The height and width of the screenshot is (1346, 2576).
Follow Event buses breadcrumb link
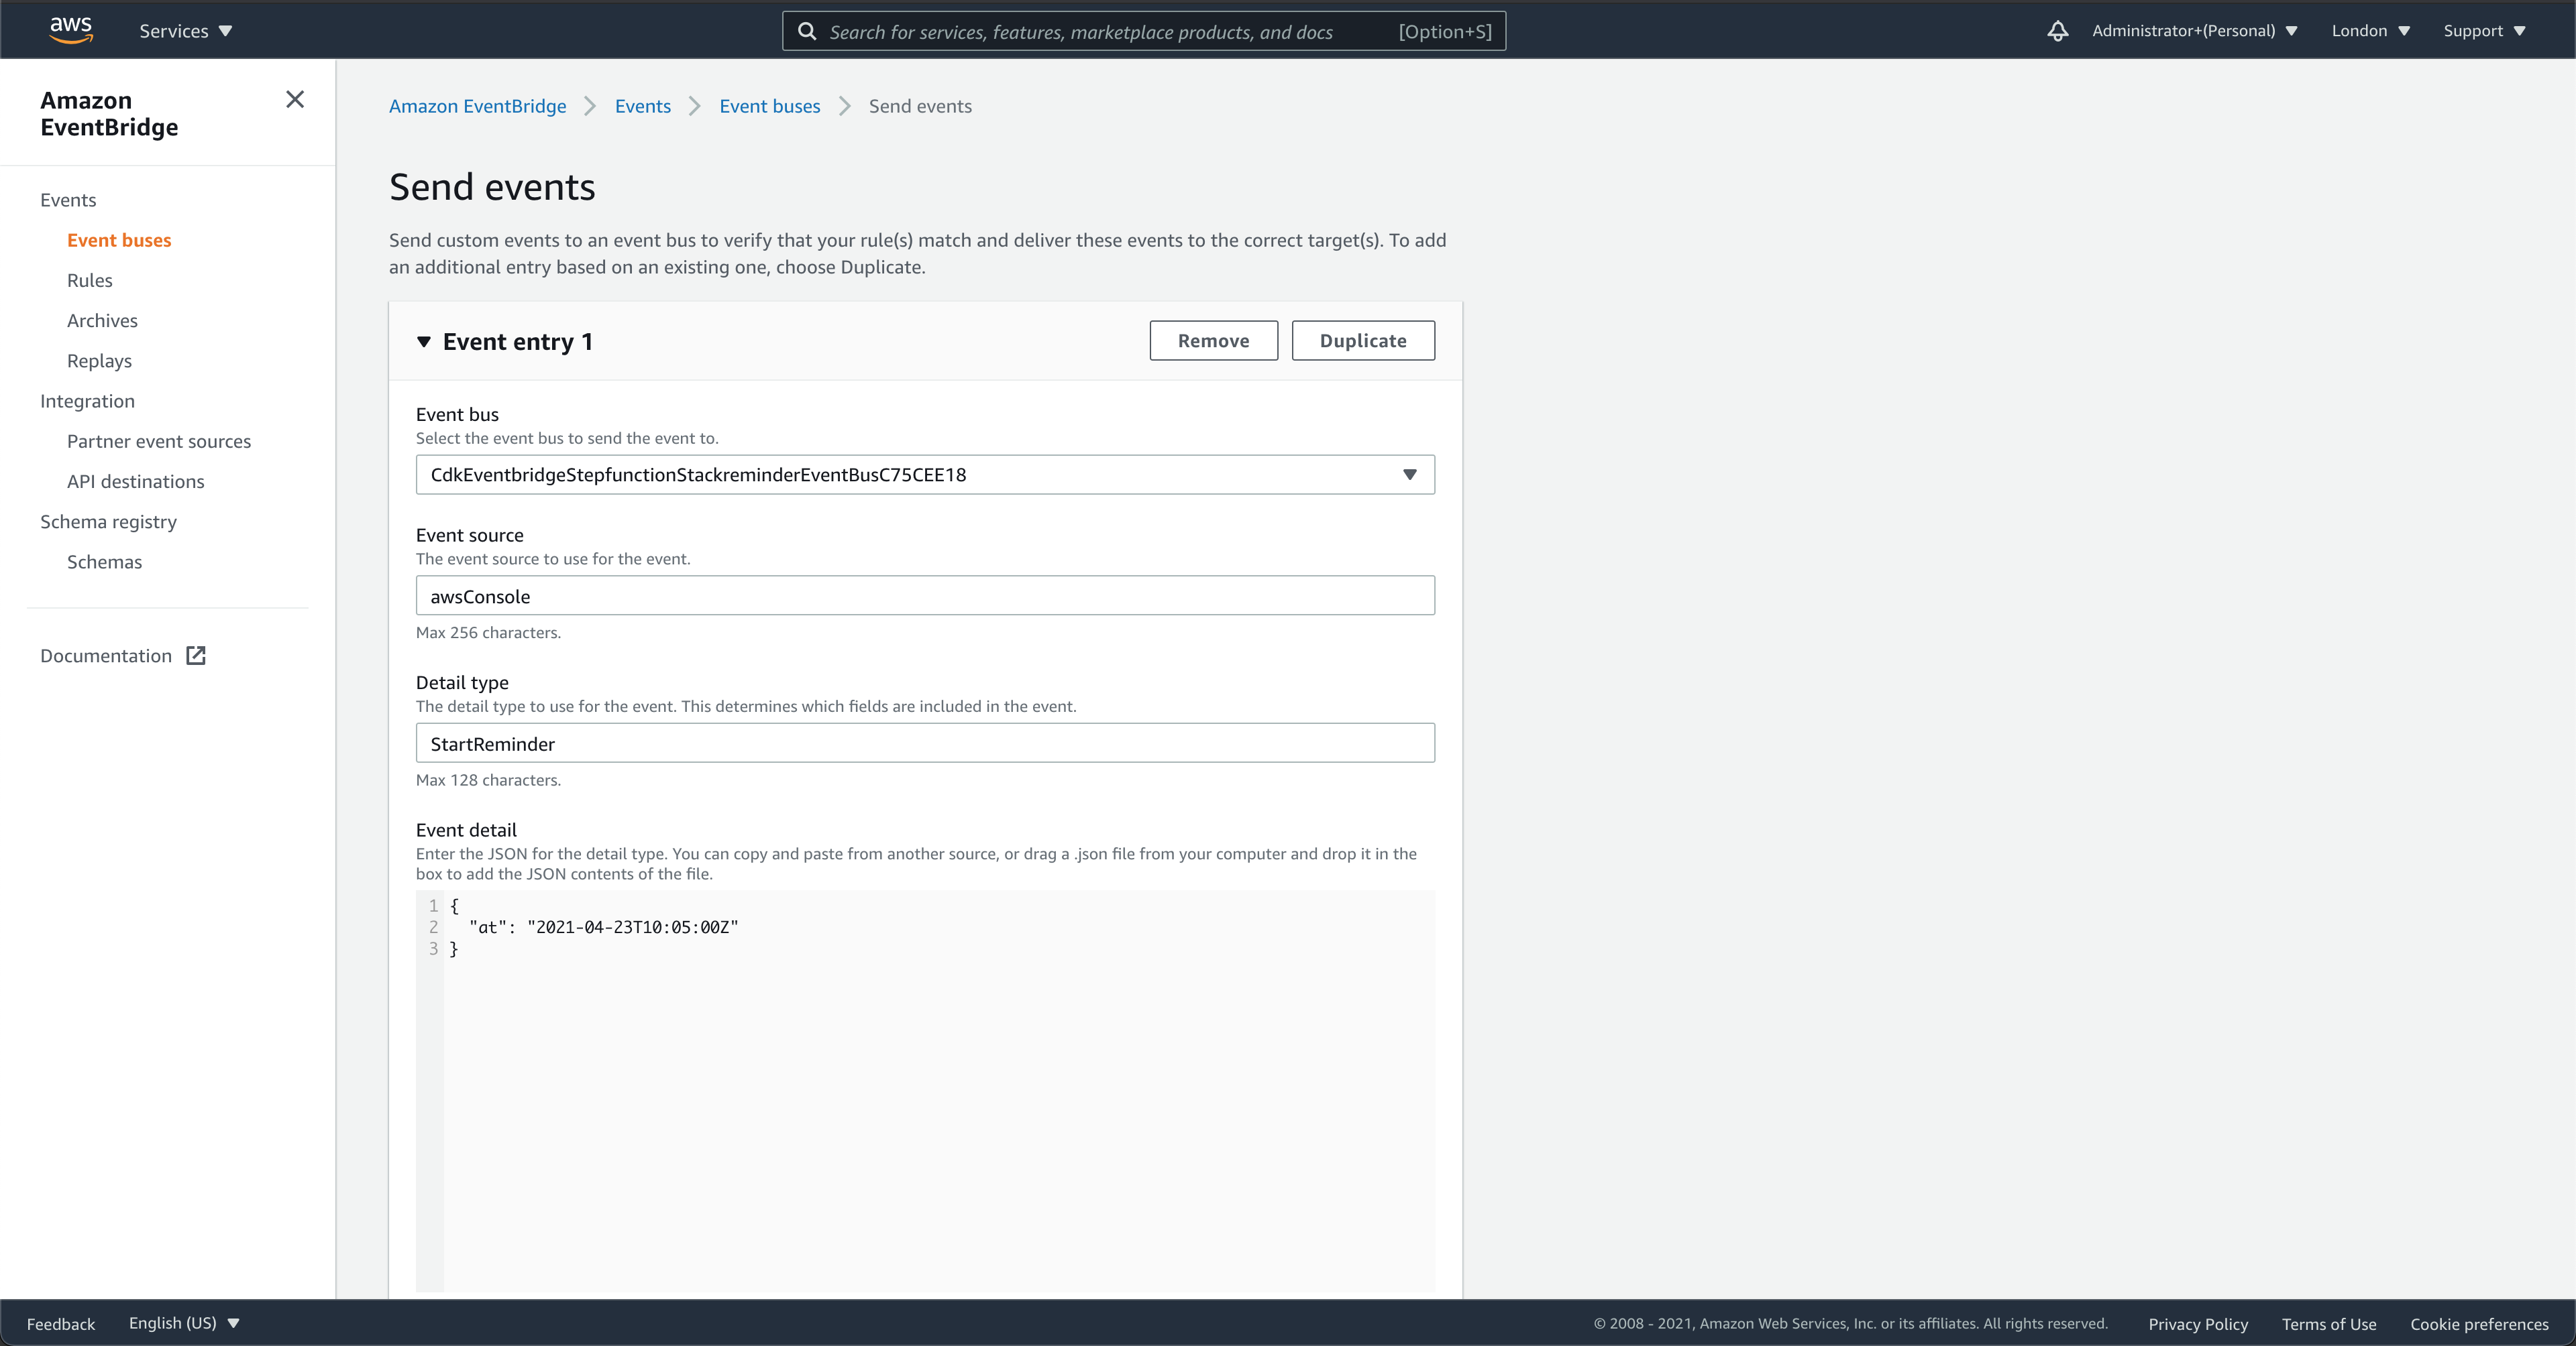coord(769,106)
